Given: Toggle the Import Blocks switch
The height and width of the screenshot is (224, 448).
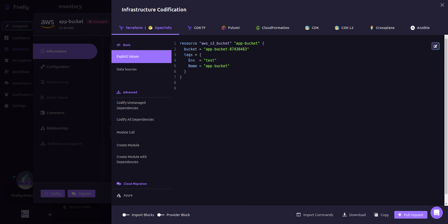Looking at the screenshot, I should (126, 215).
